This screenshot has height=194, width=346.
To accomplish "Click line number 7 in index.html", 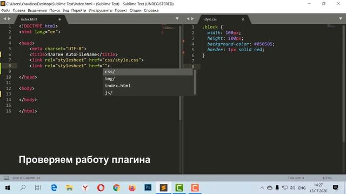I will pos(10,60).
